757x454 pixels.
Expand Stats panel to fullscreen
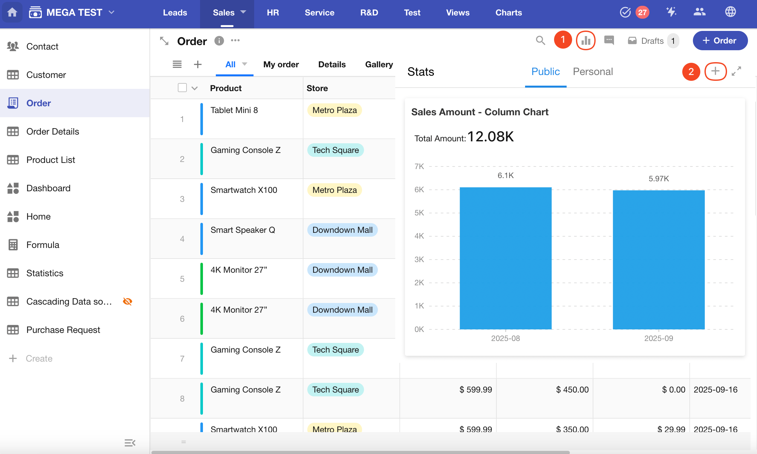pos(736,71)
